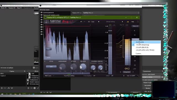Toggle the sixth eye icon in filters list
The height and width of the screenshot is (100, 177).
point(41,24)
